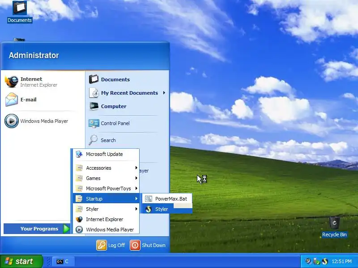Click the Start button on taskbar

[x=21, y=261]
